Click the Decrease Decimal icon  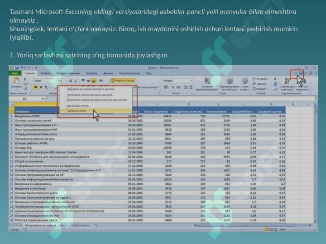[191, 87]
